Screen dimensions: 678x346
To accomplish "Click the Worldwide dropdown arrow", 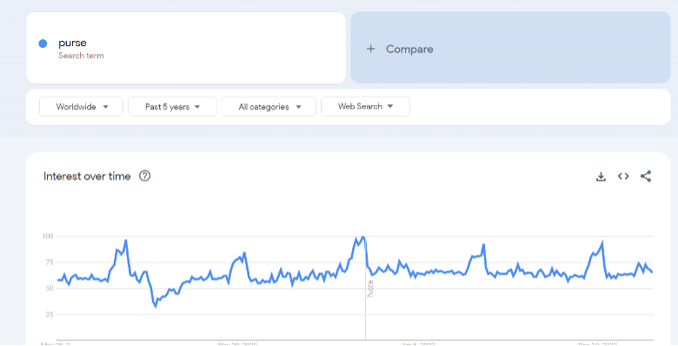I will (105, 107).
